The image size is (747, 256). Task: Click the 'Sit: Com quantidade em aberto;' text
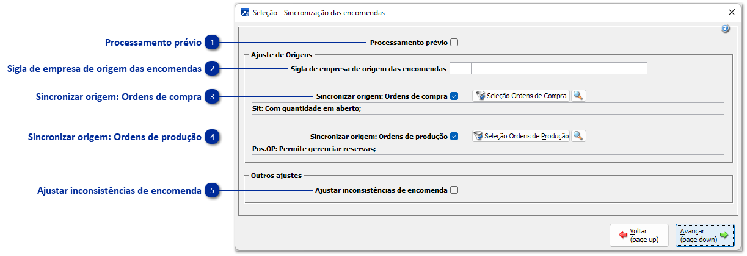tap(307, 108)
